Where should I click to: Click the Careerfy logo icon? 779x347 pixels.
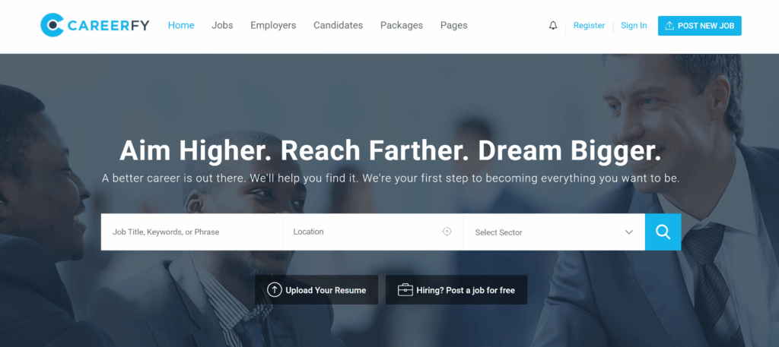[52, 25]
